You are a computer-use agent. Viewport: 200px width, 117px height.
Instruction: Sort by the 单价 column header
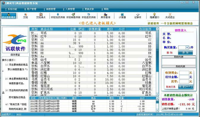[x=110, y=29]
